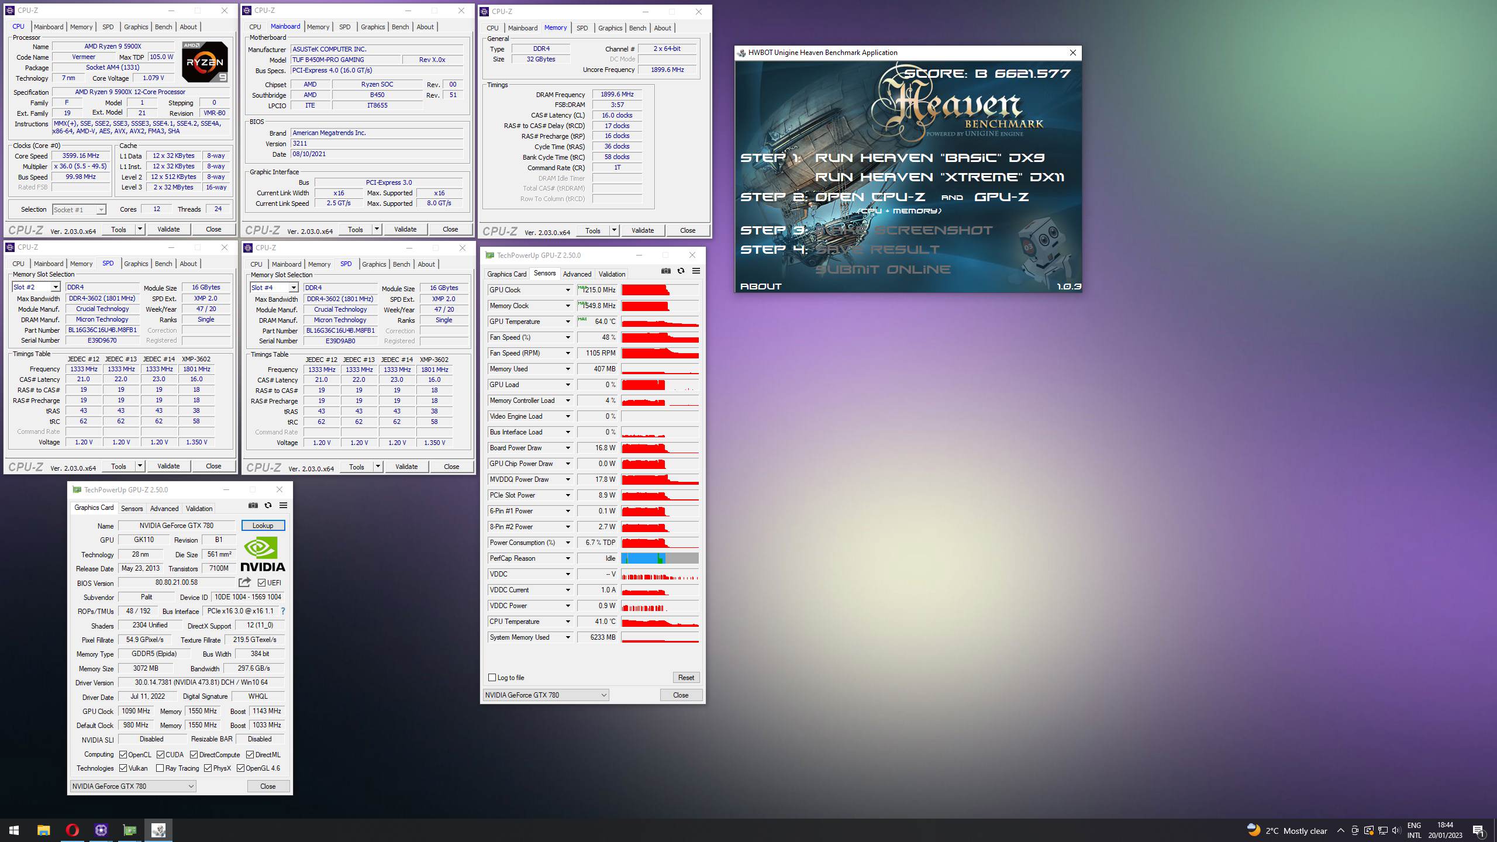Switch to Sensors tab in GPU-Z Graphics Card window
The image size is (1497, 842).
[132, 509]
